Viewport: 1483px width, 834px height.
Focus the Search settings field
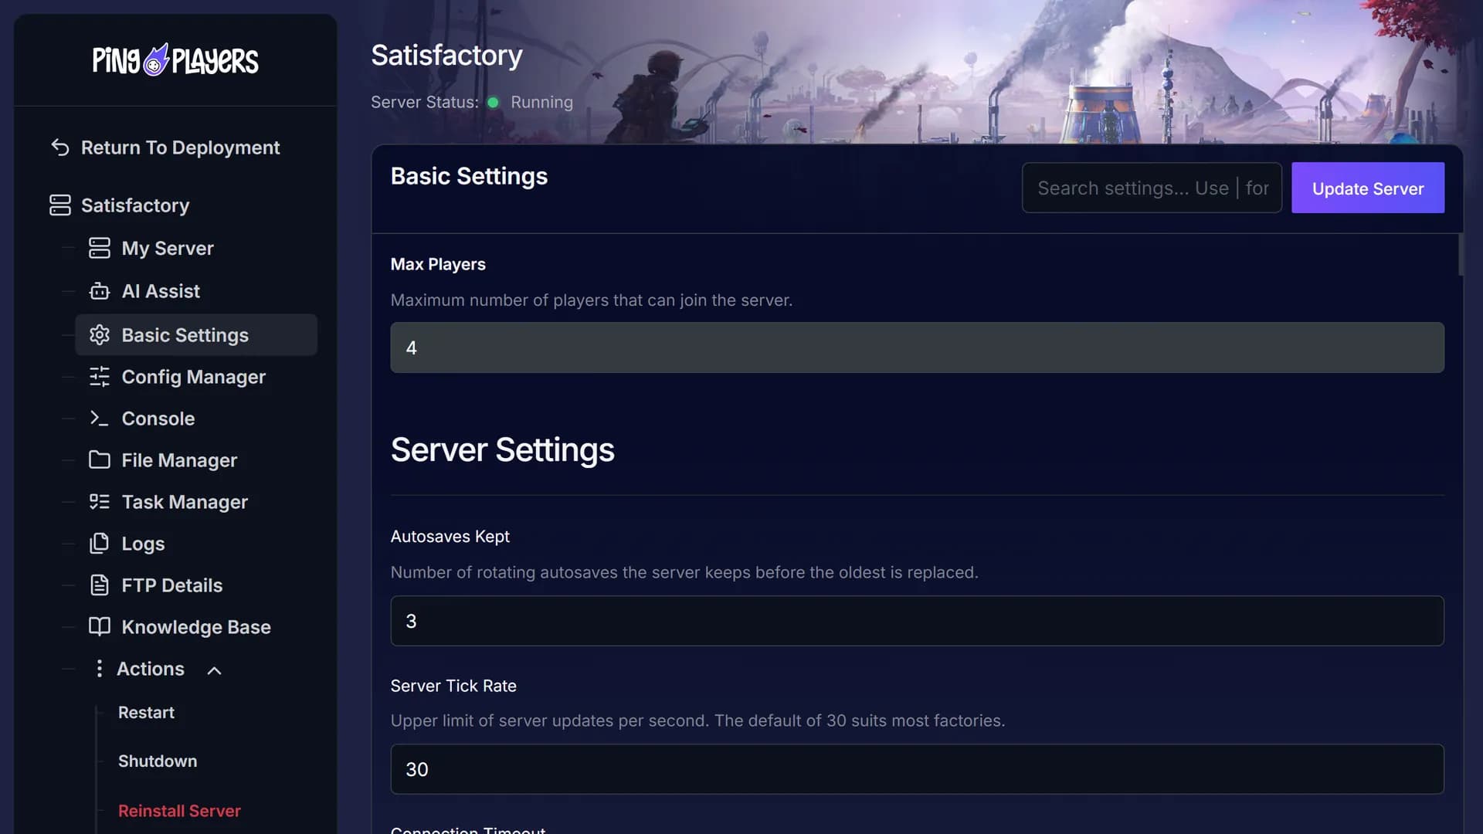pyautogui.click(x=1152, y=188)
